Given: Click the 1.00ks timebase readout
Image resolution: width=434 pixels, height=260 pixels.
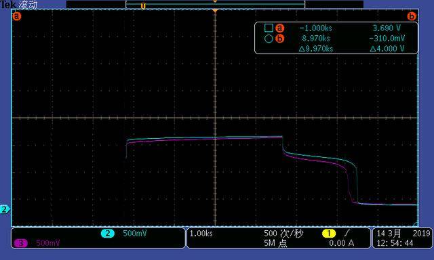Looking at the screenshot, I should [201, 234].
